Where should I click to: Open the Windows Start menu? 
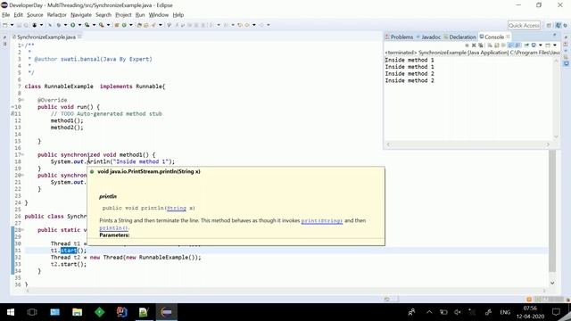click(11, 312)
